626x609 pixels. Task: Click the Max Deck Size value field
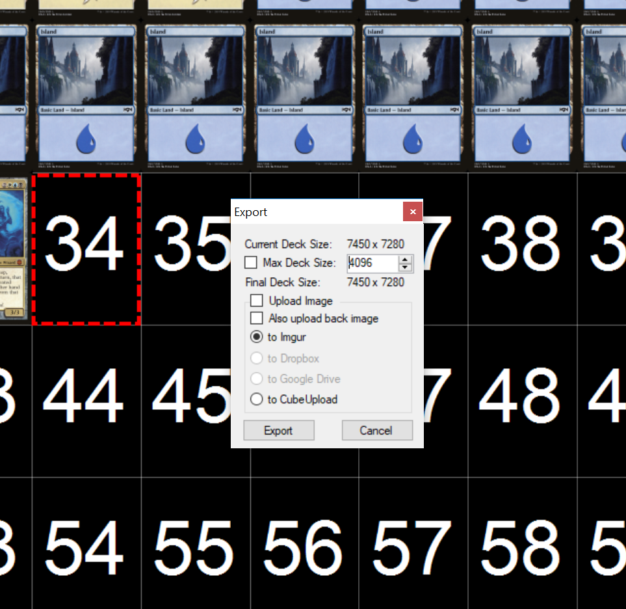[372, 264]
